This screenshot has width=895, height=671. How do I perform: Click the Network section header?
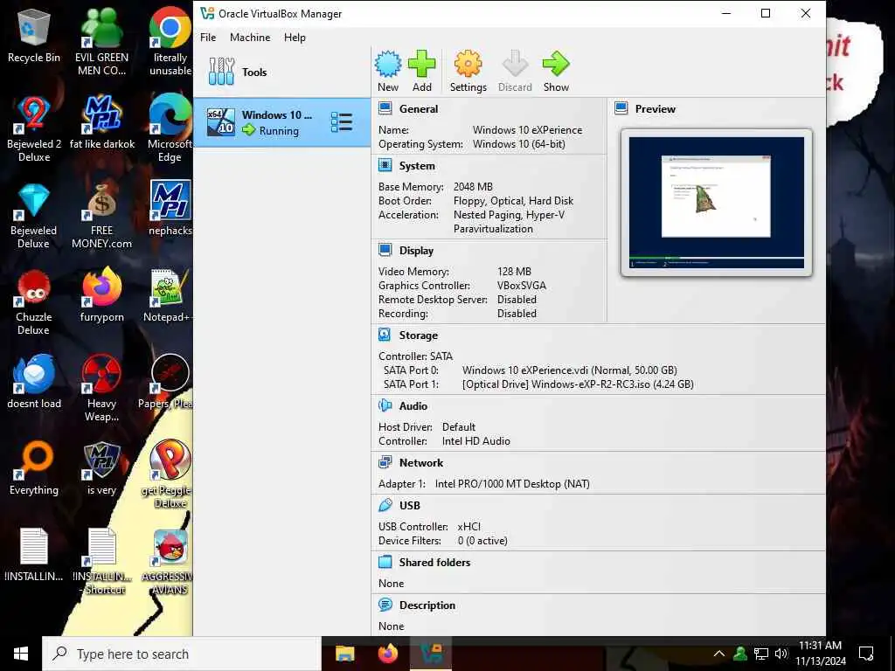(421, 463)
